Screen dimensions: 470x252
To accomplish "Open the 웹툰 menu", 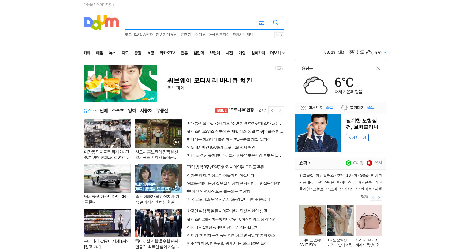I will [184, 53].
